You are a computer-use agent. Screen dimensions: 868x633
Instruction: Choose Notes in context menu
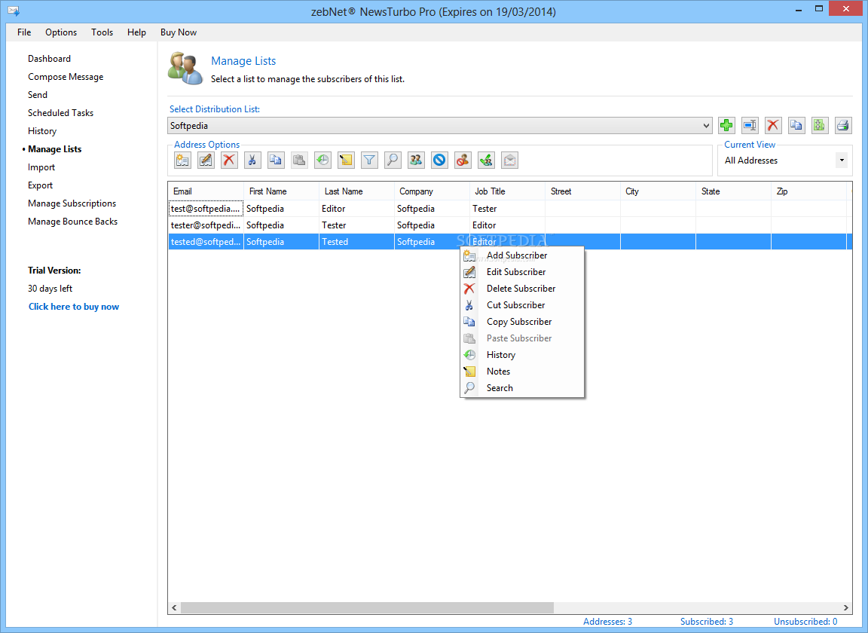click(x=522, y=372)
